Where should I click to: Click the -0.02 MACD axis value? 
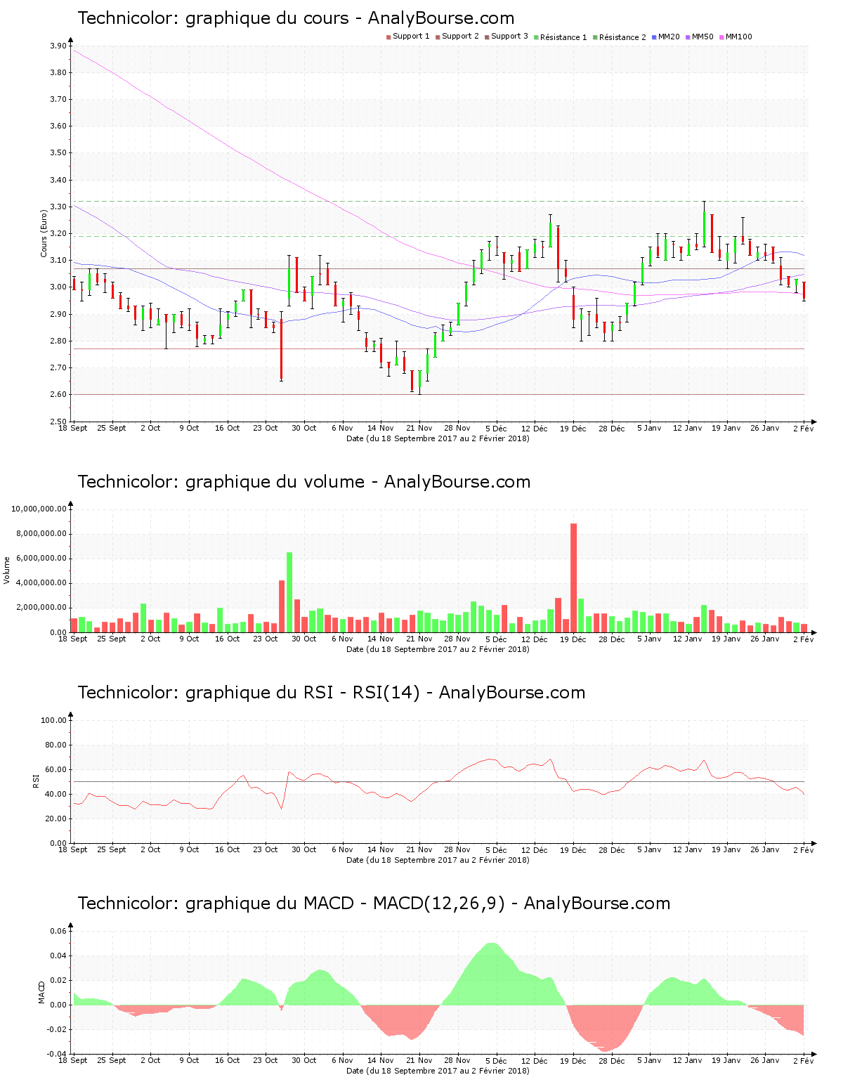57,1029
